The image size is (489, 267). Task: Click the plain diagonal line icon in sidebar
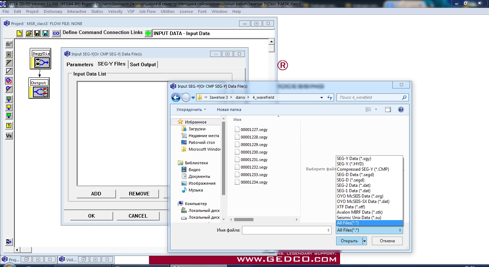(x=9, y=71)
